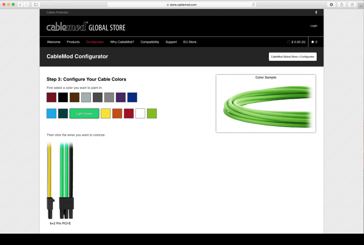Click the green cable Color Sample image
The height and width of the screenshot is (245, 364).
(x=268, y=107)
